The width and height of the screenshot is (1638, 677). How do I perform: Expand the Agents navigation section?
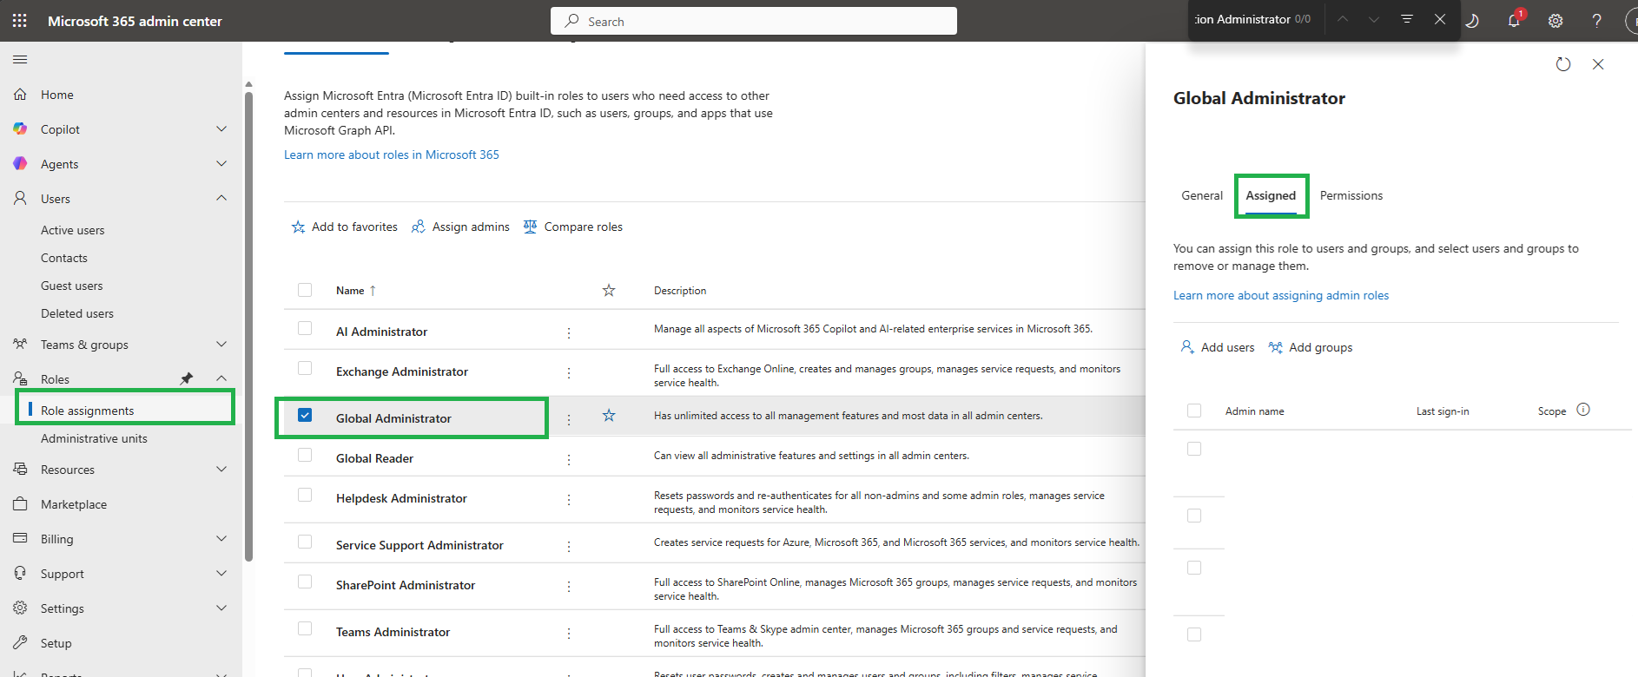tap(221, 164)
